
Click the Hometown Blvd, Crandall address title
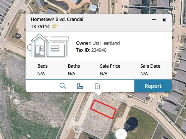(58, 19)
